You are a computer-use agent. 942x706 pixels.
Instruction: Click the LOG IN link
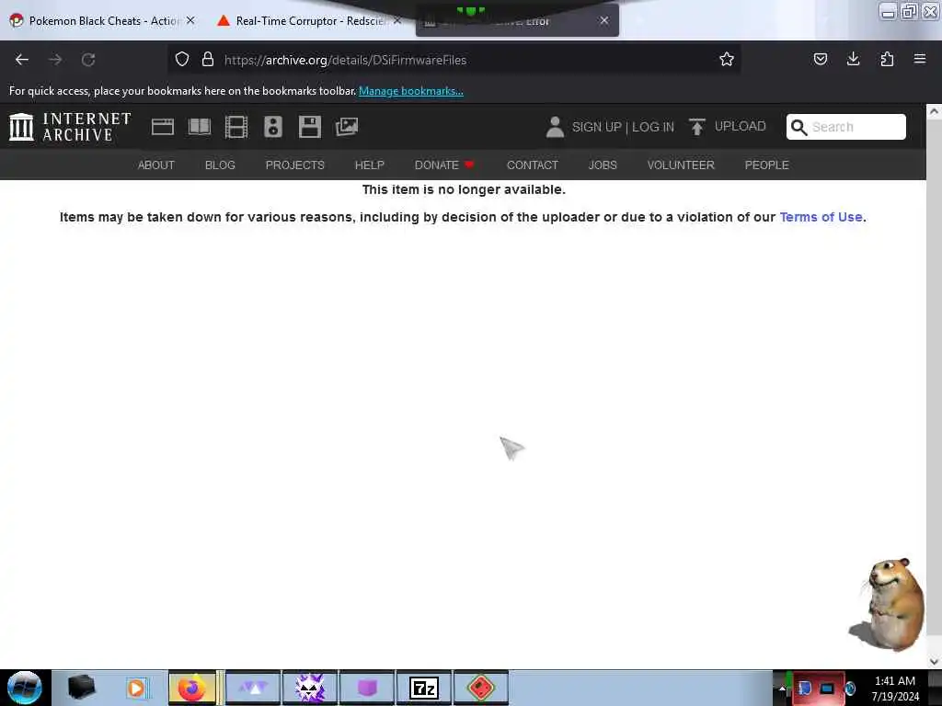tap(653, 127)
